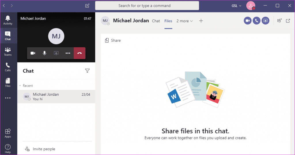Pop out the chat window
Image resolution: width=295 pixels, height=155 pixels.
click(288, 21)
